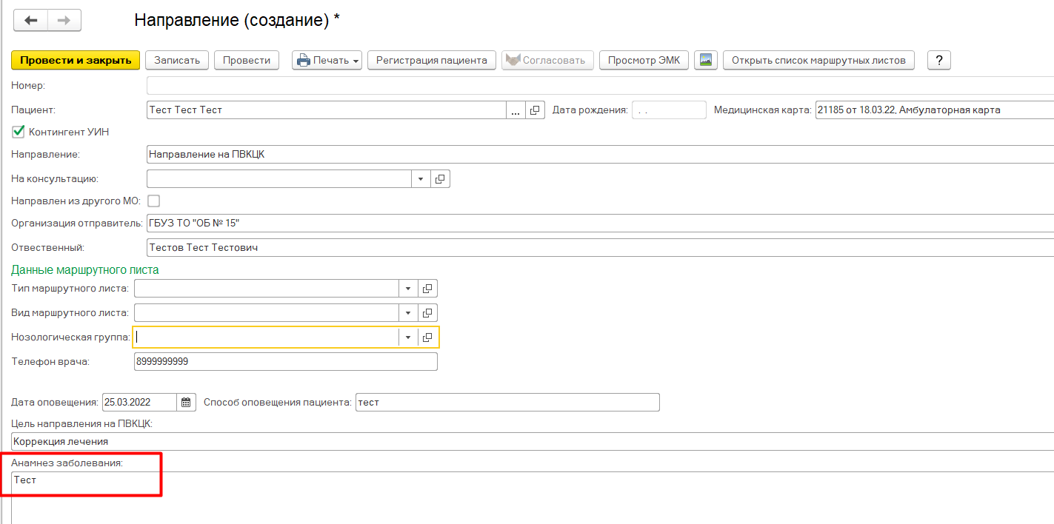Expand the Вид маршрутного листа dropdown
The height and width of the screenshot is (524, 1054).
pos(408,313)
